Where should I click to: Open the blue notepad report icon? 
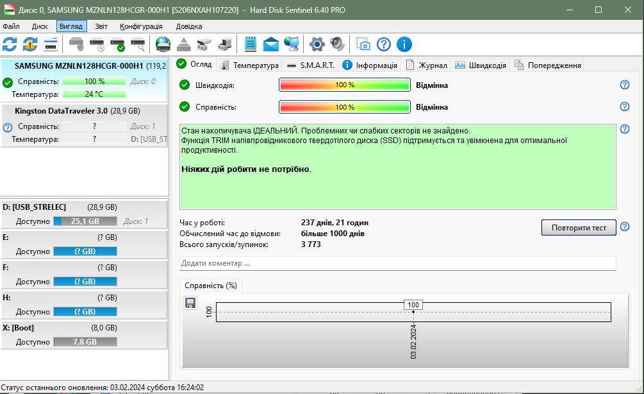250,44
